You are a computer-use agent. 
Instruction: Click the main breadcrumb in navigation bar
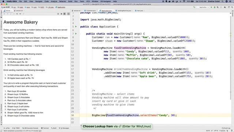[20, 7]
